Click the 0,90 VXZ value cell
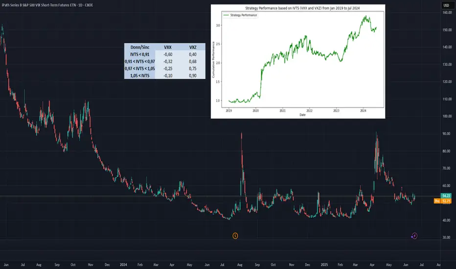This screenshot has height=269, width=456. [193, 76]
